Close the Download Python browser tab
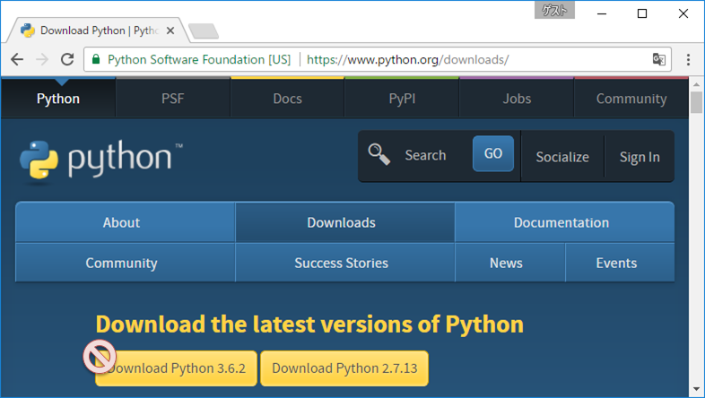This screenshot has width=705, height=398. [170, 30]
